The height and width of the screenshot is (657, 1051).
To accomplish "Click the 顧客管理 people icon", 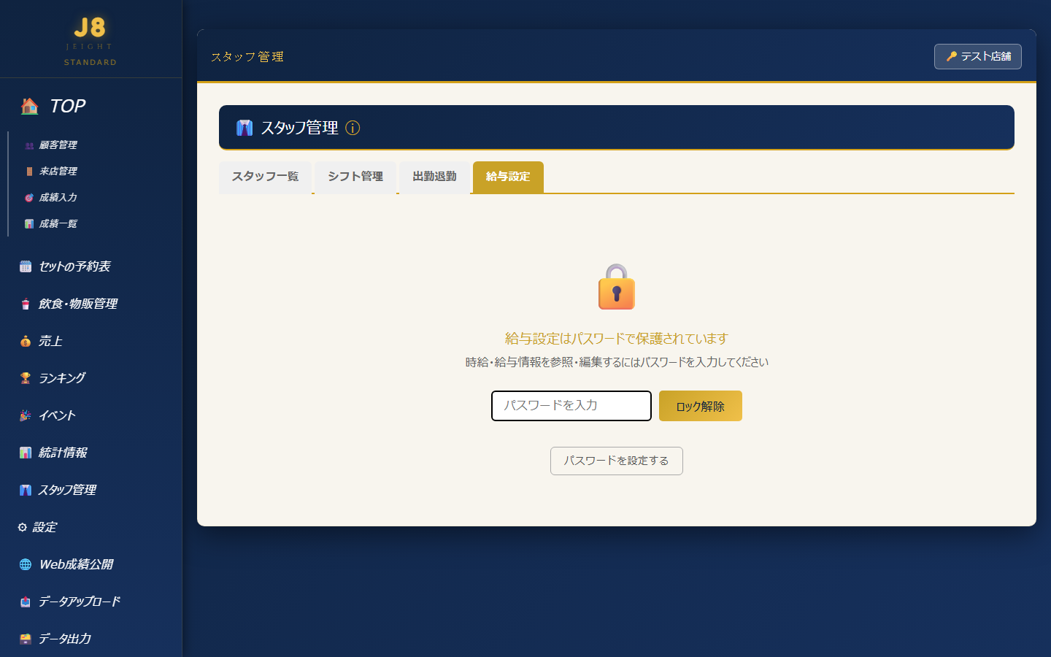I will (x=29, y=145).
